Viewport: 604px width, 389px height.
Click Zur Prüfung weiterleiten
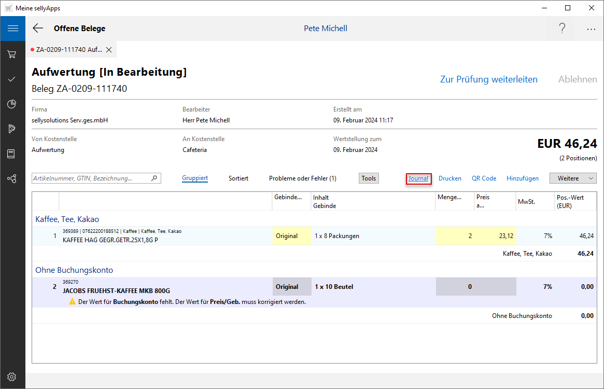(x=488, y=79)
